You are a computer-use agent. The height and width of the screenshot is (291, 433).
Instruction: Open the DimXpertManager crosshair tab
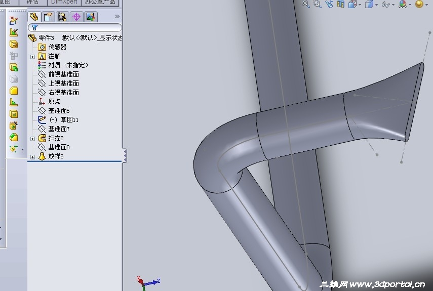click(x=76, y=17)
